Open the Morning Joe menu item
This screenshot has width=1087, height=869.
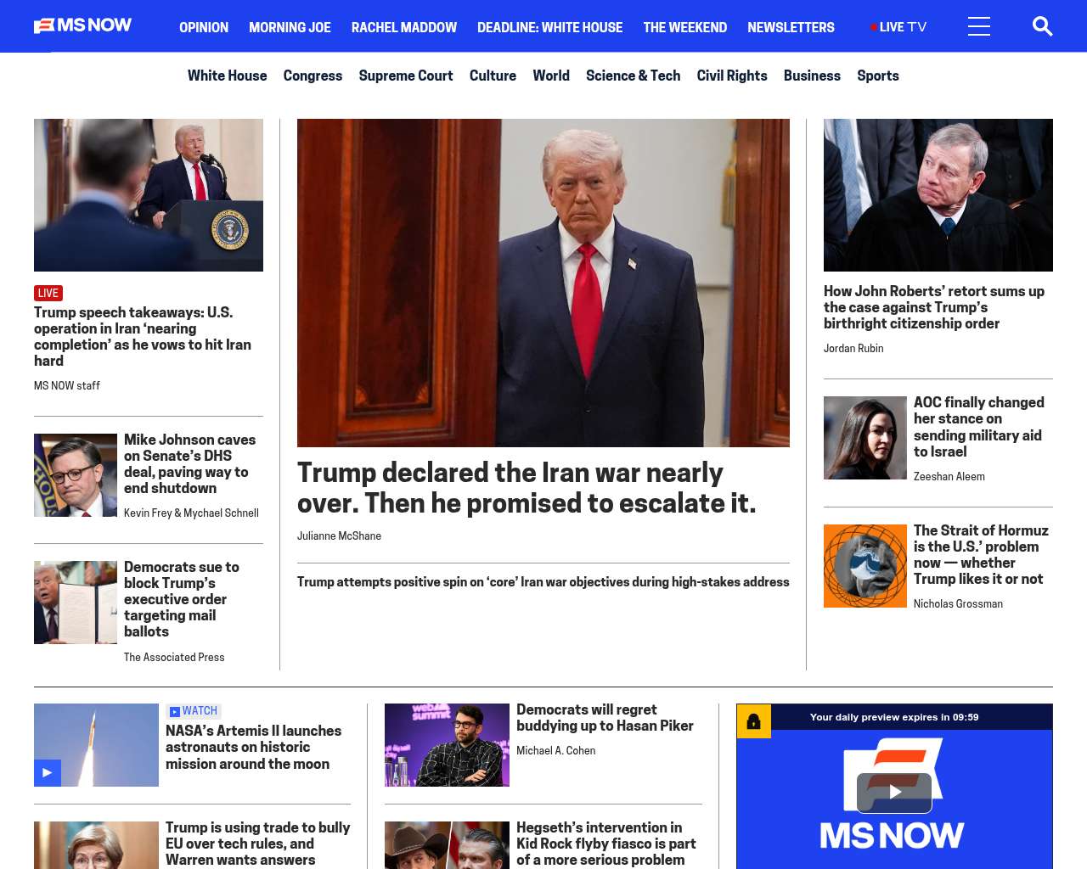(x=290, y=27)
